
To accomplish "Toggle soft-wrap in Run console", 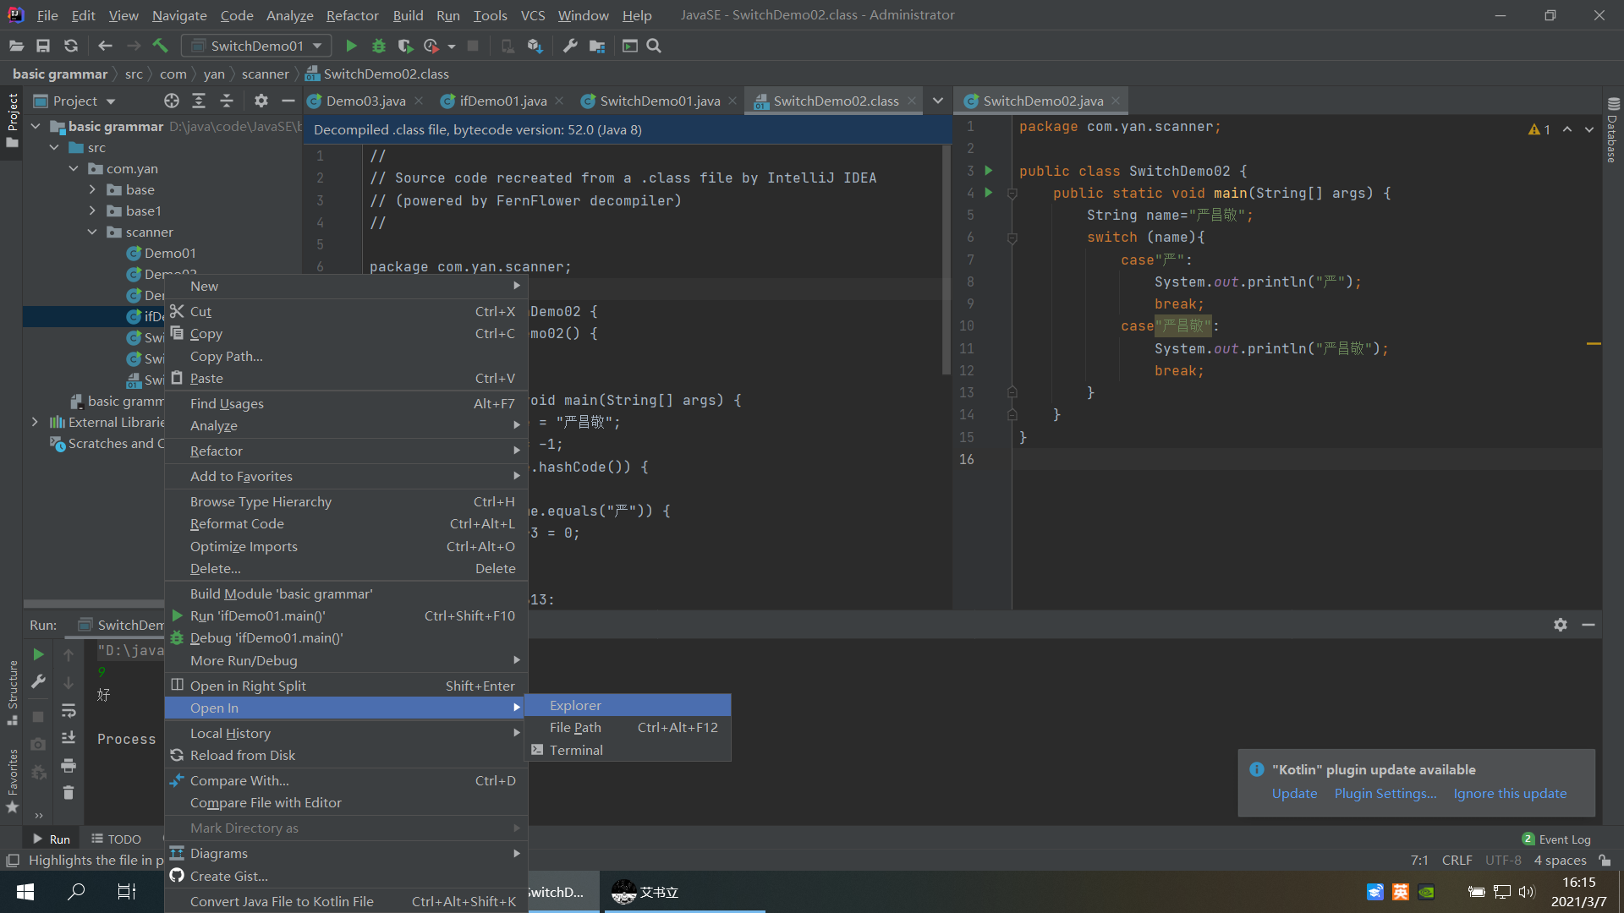I will tap(69, 711).
